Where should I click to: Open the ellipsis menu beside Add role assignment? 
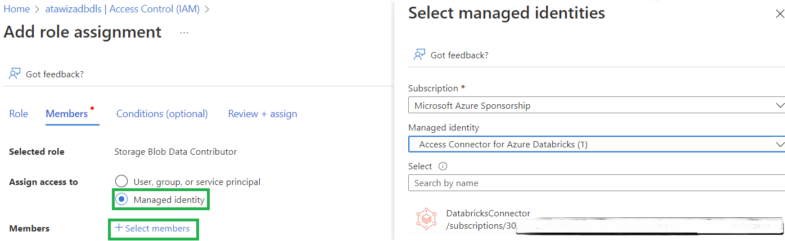point(184,33)
